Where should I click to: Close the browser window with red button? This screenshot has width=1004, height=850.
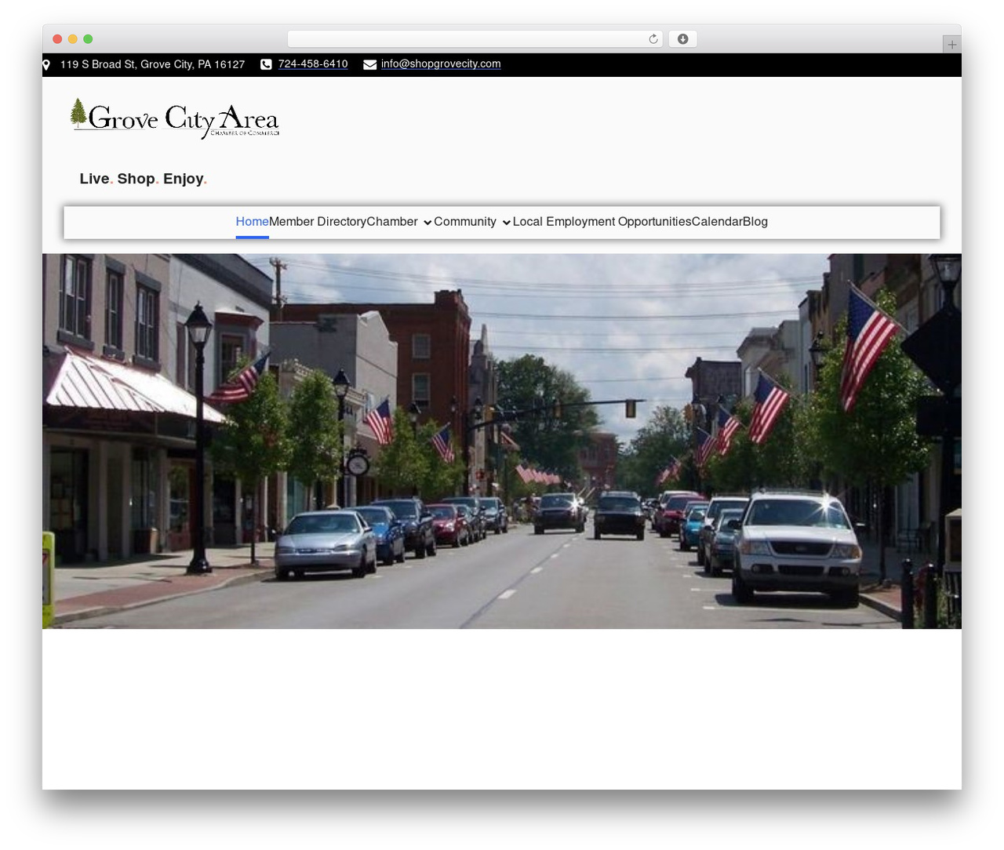click(57, 39)
